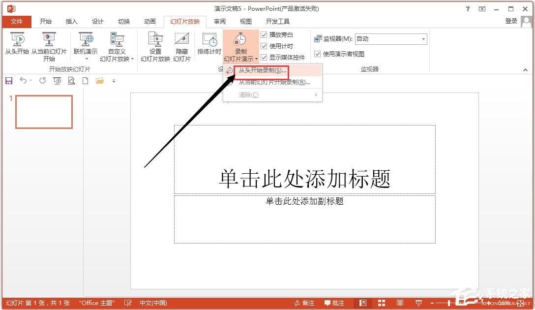Image resolution: width=535 pixels, height=310 pixels.
Task: Switch to the 开始 home tab
Action: tap(45, 22)
